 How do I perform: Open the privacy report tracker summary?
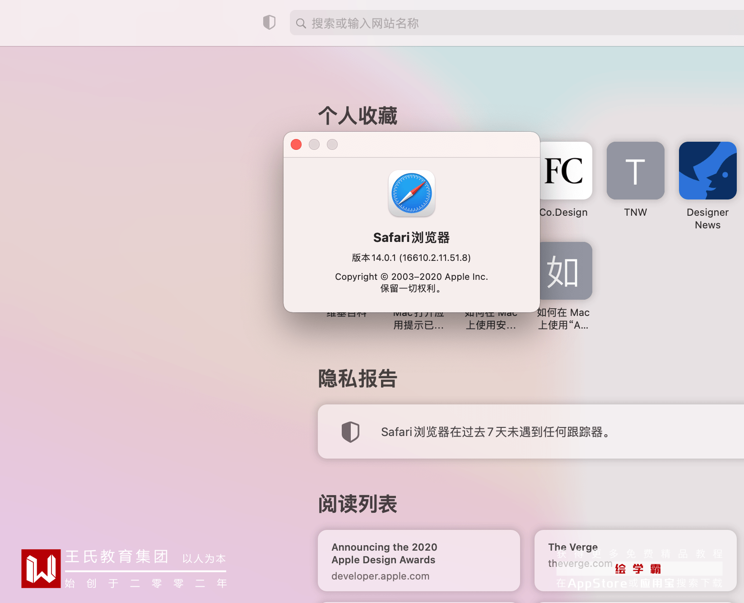point(531,431)
